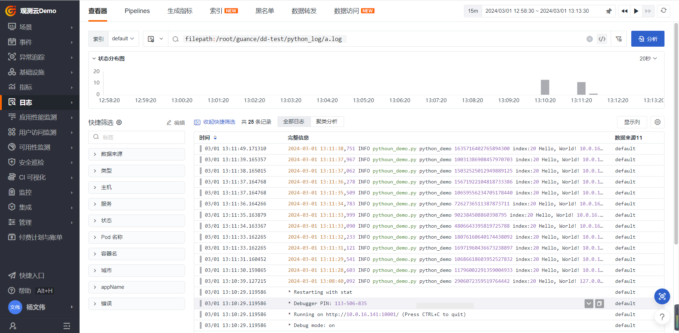Click the 显示列 button
This screenshot has width=679, height=333.
click(632, 122)
